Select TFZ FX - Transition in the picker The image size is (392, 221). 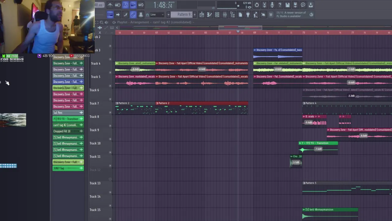tap(68, 119)
